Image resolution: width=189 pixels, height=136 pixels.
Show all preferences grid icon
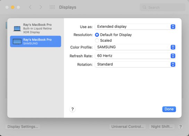click(52, 7)
